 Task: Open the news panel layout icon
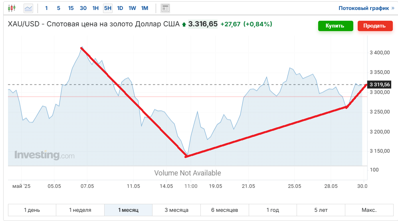pyautogui.click(x=165, y=8)
